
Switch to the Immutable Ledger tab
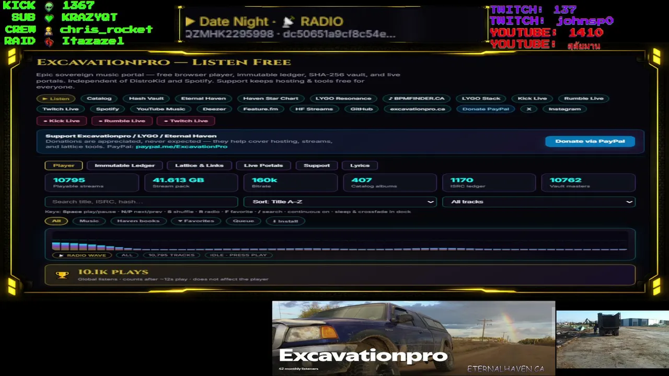pyautogui.click(x=124, y=166)
